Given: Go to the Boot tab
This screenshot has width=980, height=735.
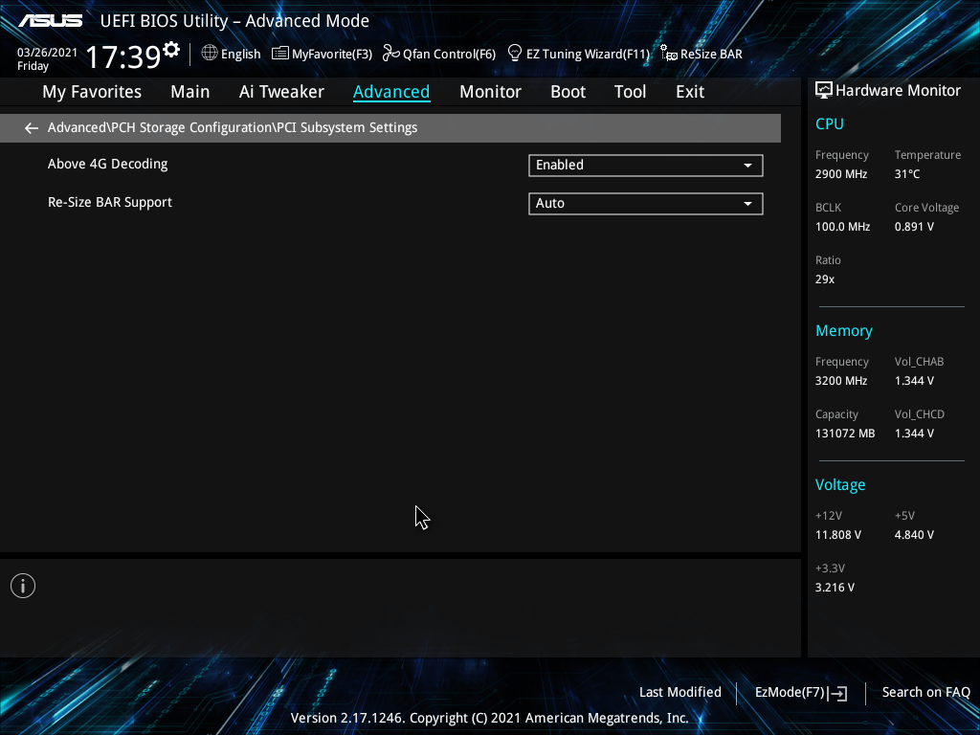Looking at the screenshot, I should pyautogui.click(x=568, y=92).
